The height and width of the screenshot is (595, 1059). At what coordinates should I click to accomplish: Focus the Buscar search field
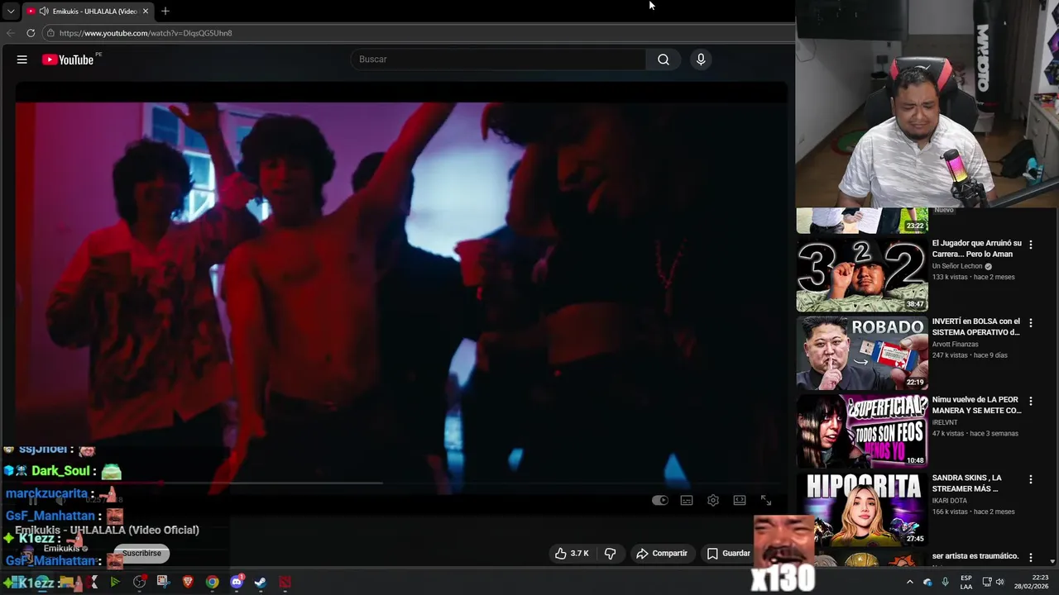pos(499,59)
